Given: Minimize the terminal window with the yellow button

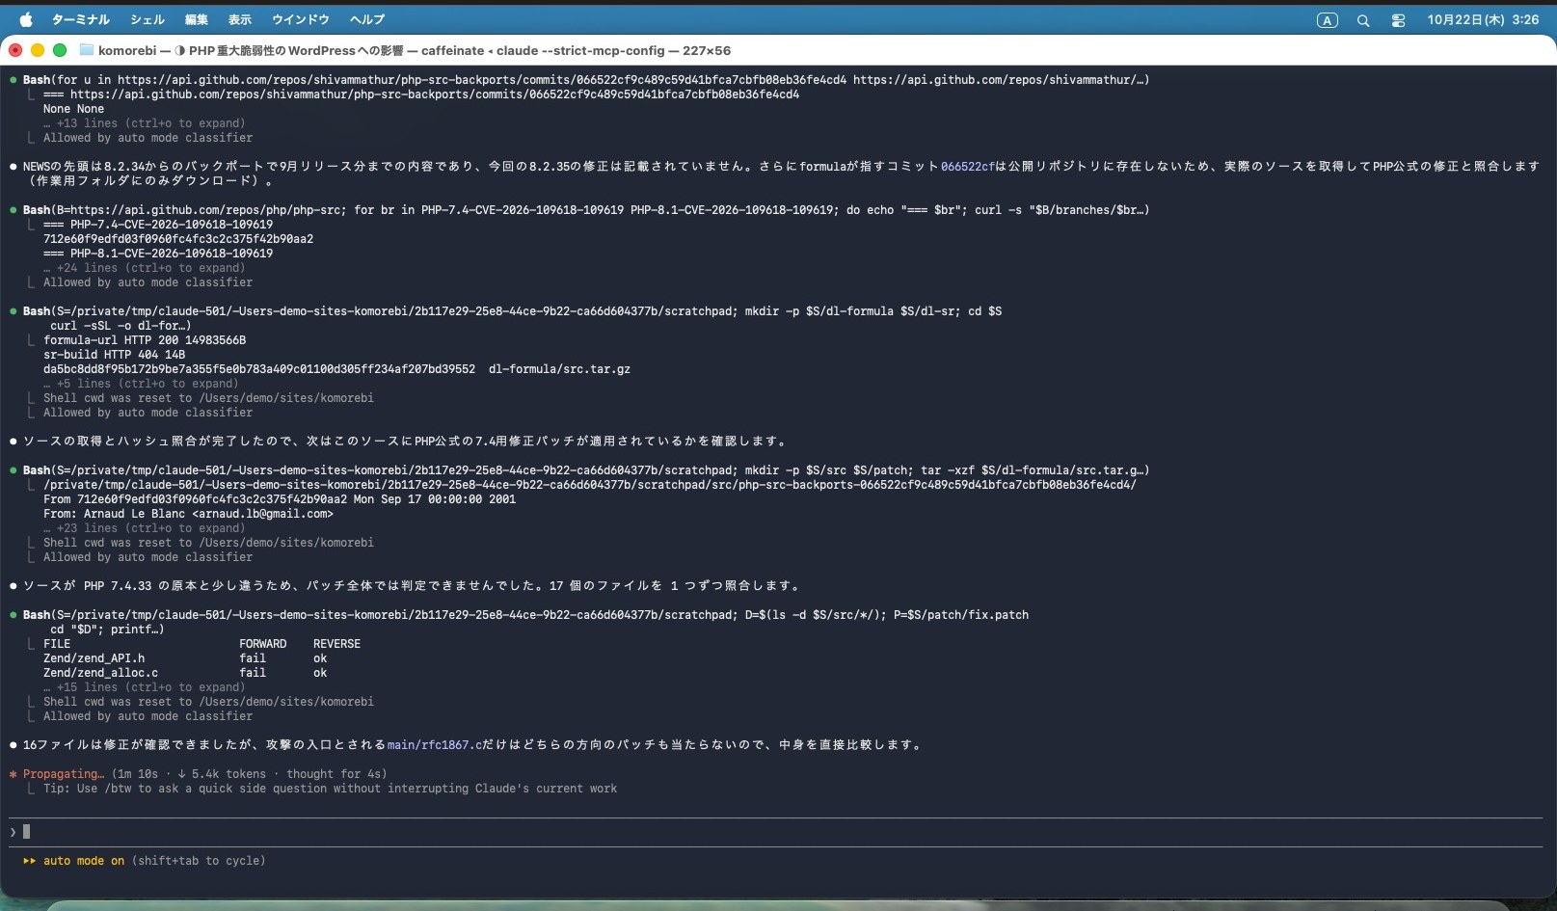Looking at the screenshot, I should (x=38, y=50).
